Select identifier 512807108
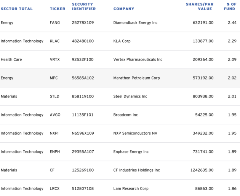Viewport: 240px width, 196px height. point(83,188)
